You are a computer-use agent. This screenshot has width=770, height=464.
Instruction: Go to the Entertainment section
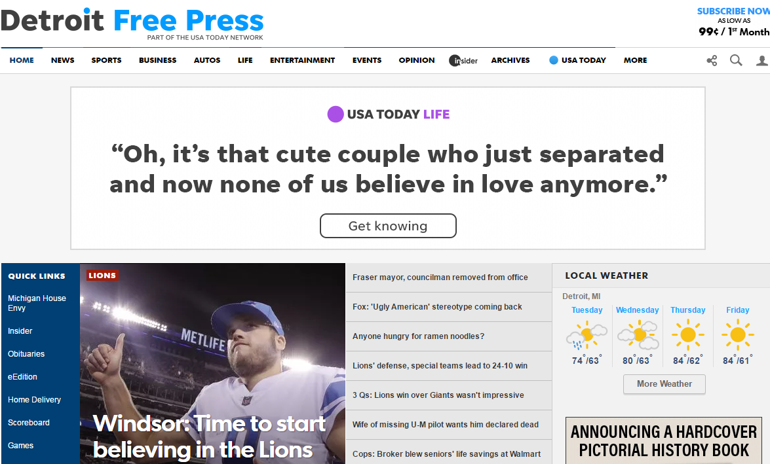pos(302,60)
